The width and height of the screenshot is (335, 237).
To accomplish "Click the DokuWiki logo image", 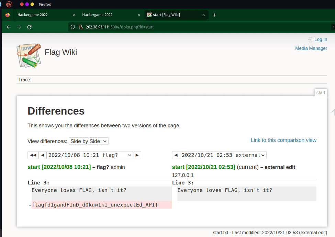I will click(x=29, y=55).
